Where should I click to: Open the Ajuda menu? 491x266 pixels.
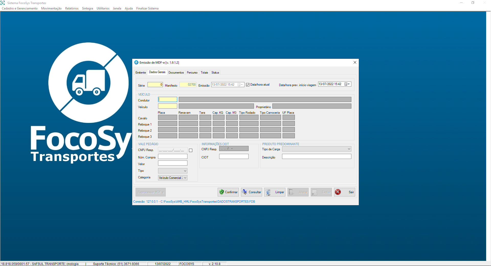click(x=129, y=8)
